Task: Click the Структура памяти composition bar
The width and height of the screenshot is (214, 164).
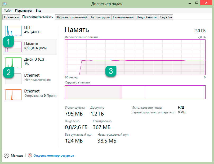Action: click(x=135, y=92)
